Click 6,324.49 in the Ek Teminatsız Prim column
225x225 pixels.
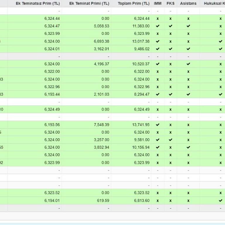52,110
